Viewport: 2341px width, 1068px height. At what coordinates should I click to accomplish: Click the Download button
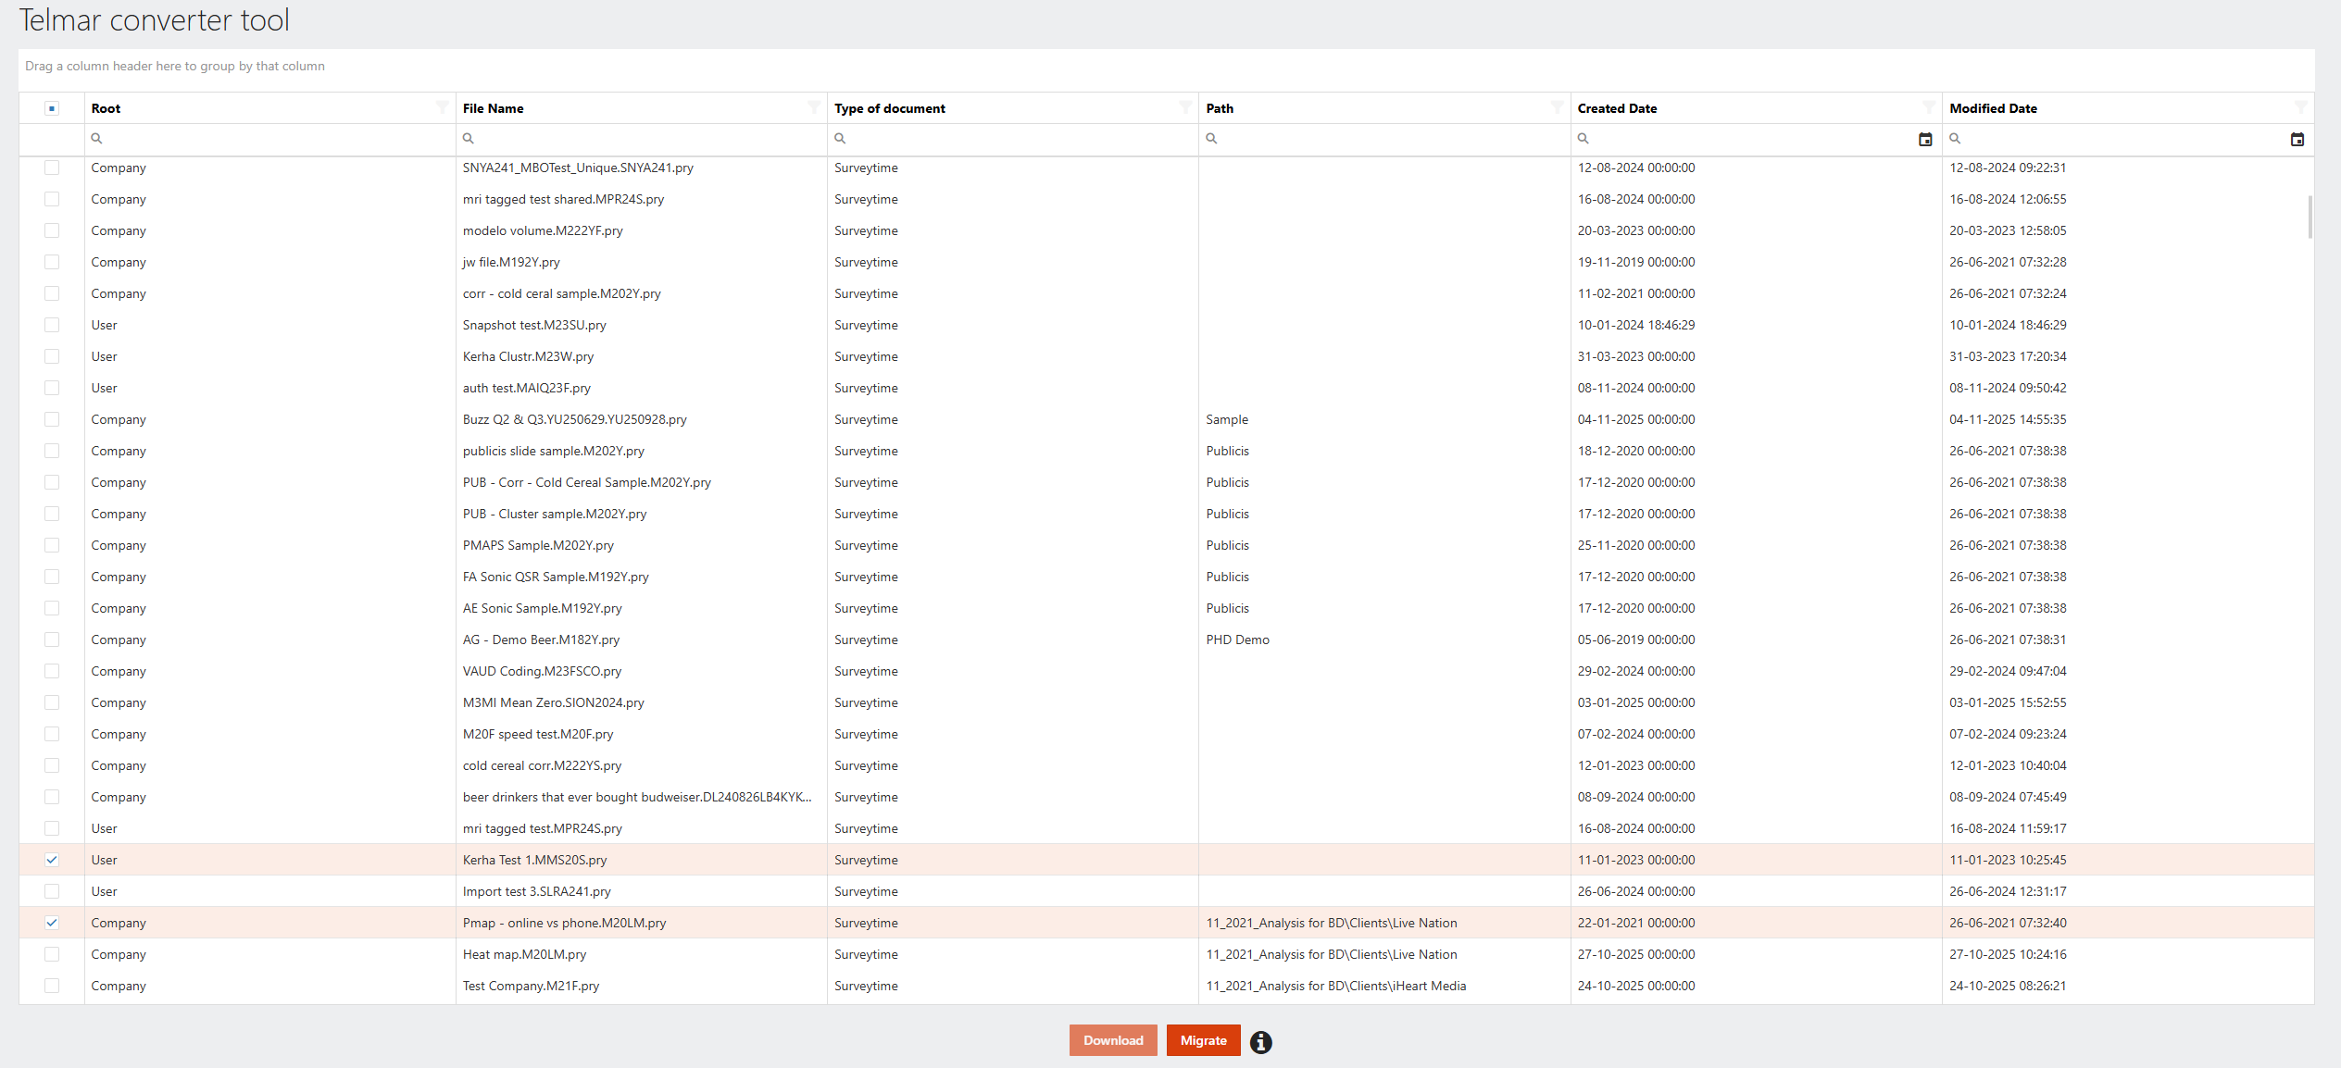click(x=1113, y=1040)
